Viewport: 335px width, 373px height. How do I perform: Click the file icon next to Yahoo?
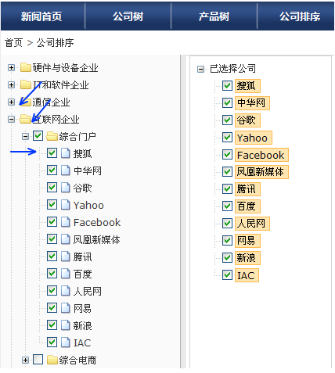point(66,205)
